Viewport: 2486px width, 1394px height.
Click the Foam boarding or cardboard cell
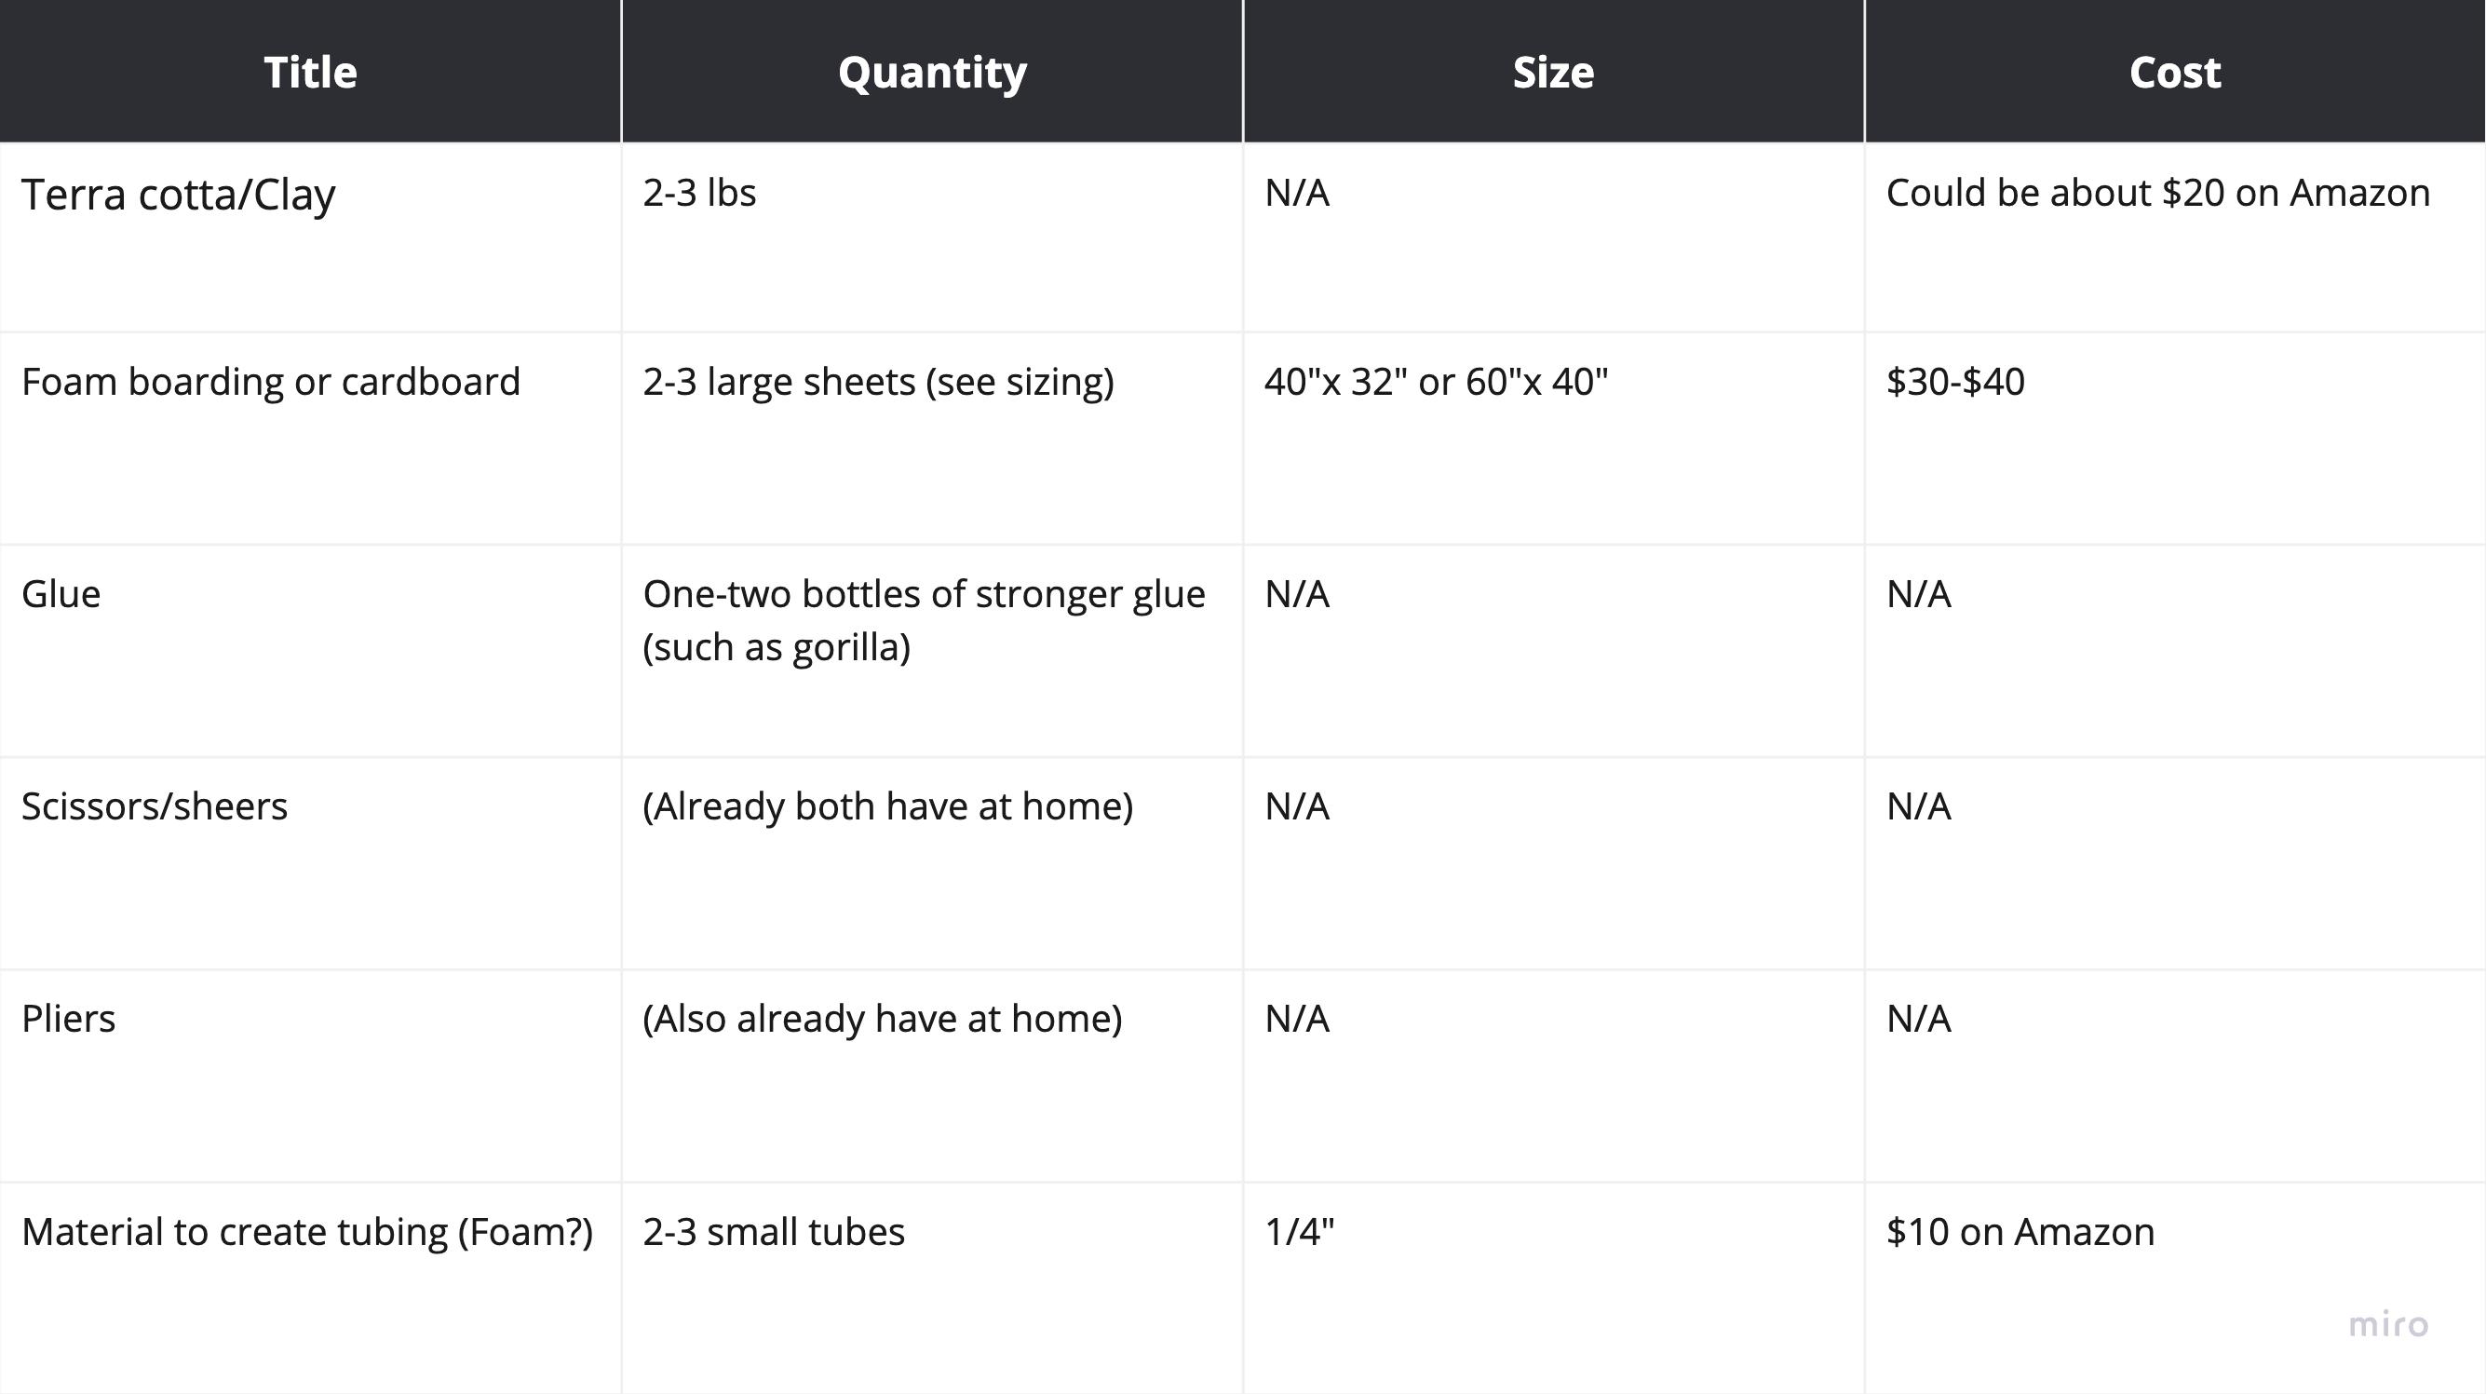(271, 383)
